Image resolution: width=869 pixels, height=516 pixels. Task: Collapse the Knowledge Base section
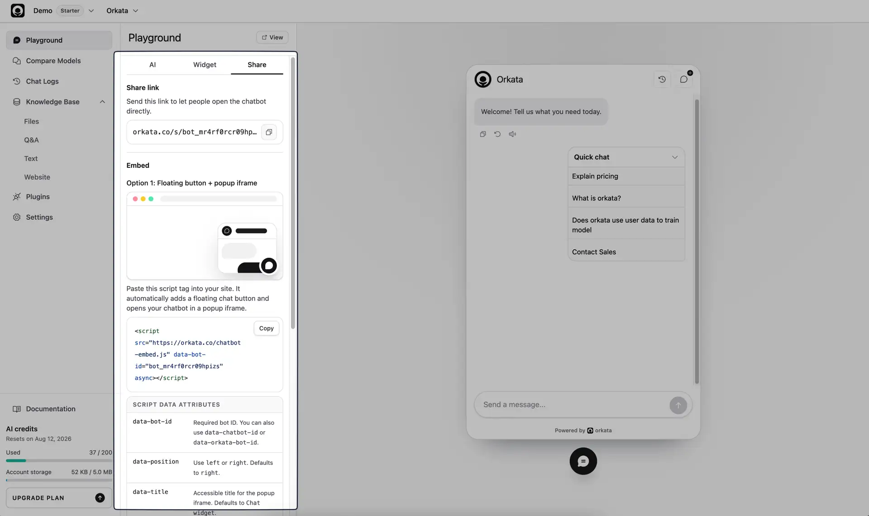pyautogui.click(x=102, y=102)
